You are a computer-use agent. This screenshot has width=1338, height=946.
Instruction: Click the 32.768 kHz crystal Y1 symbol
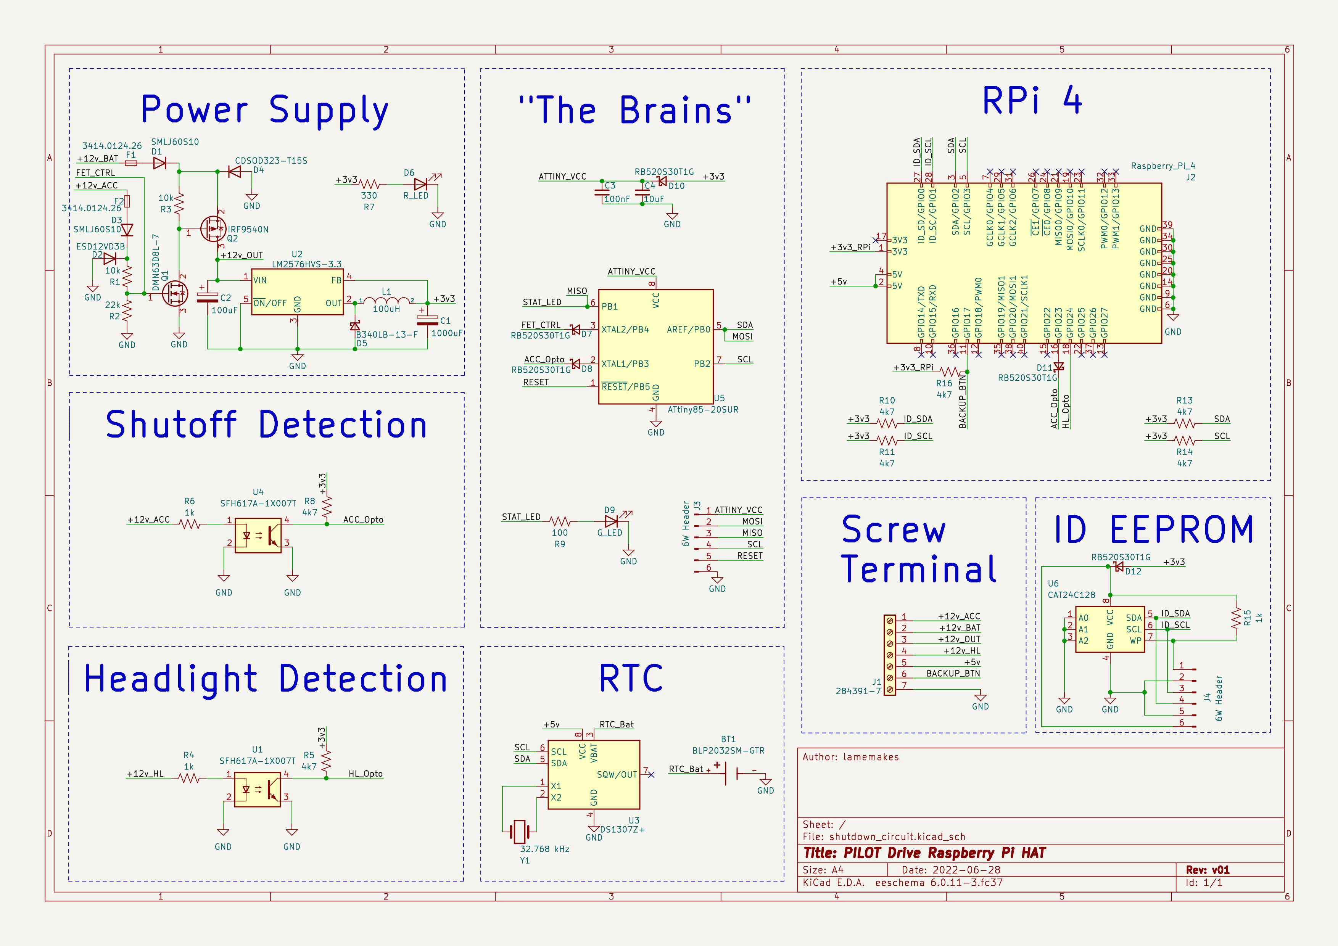point(520,832)
